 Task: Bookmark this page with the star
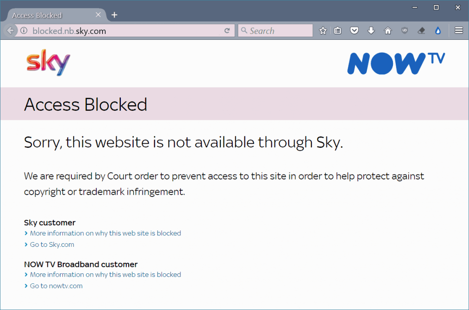(x=323, y=30)
